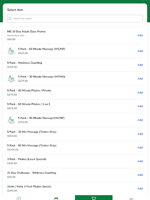Click the 90 Minute Massage pack icon
The image size is (150, 200).
11,120
